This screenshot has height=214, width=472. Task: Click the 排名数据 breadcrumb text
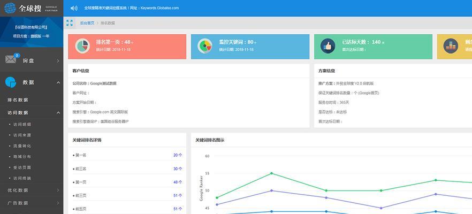[x=108, y=23]
